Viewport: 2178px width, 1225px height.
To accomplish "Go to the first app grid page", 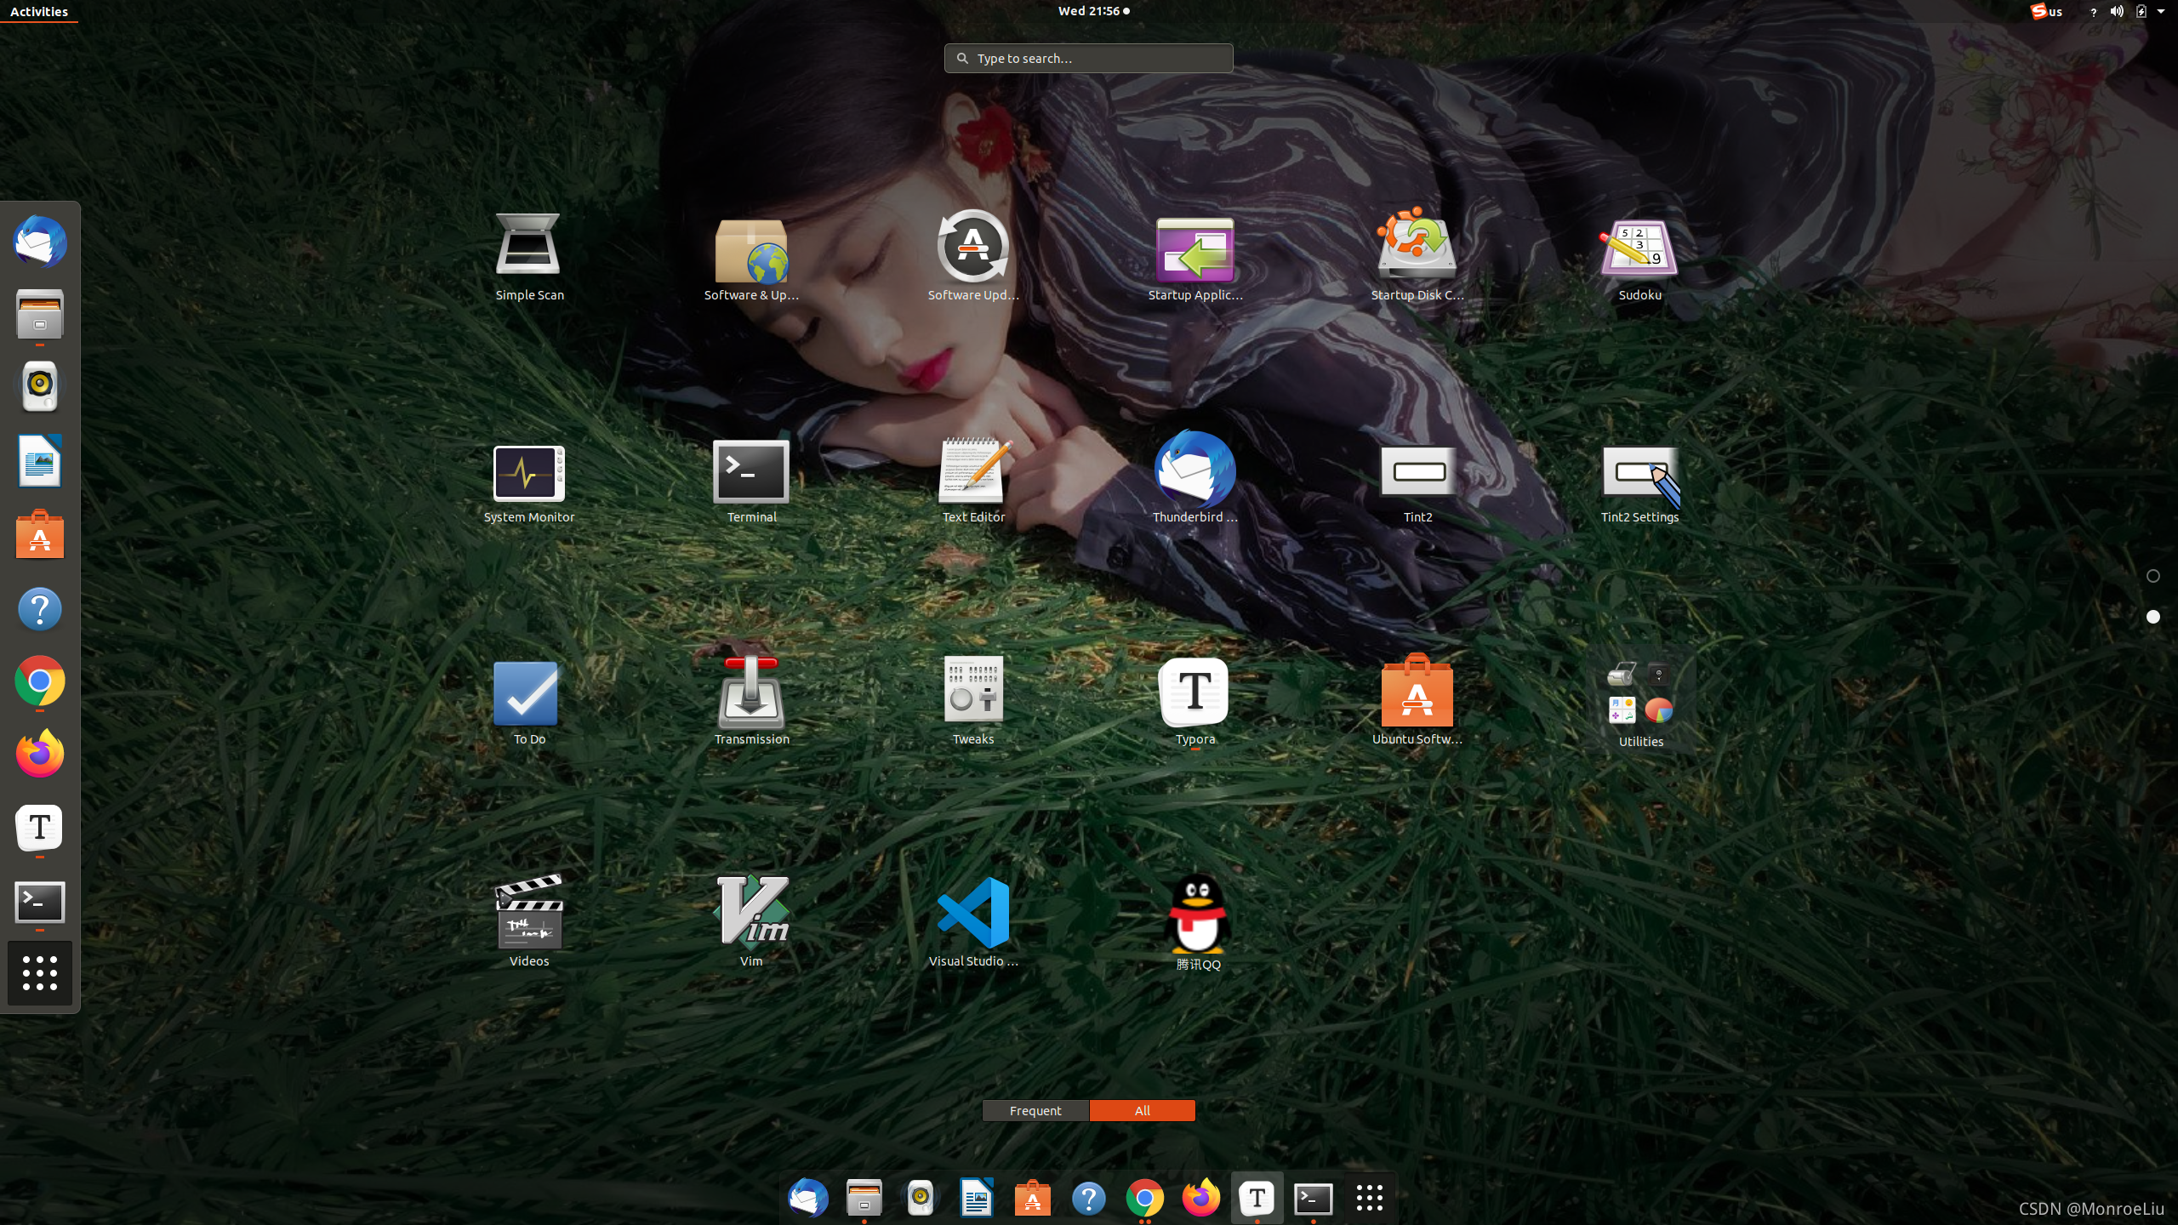I will pos(2153,576).
